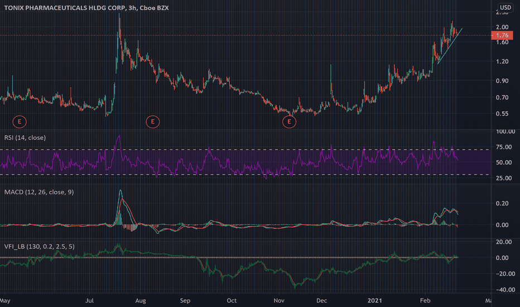The height and width of the screenshot is (307, 520).
Task: Click the MACD (12, 26, close, 9) label
Action: (x=39, y=192)
